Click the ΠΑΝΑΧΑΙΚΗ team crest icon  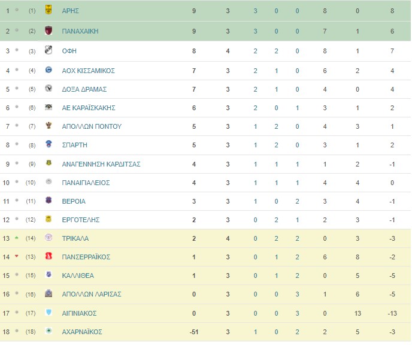point(49,31)
